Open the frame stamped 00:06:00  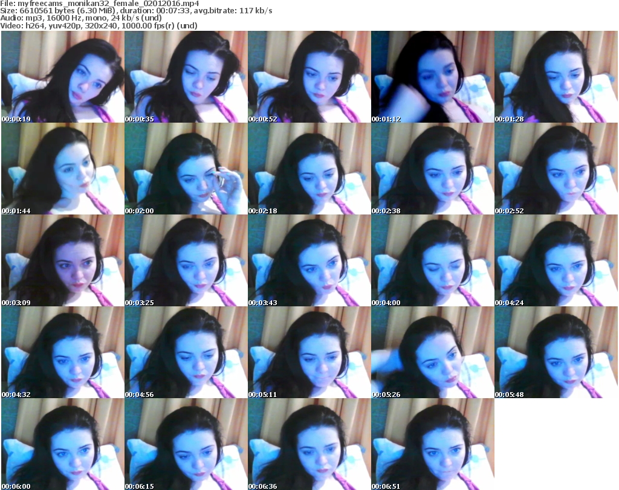[x=63, y=444]
